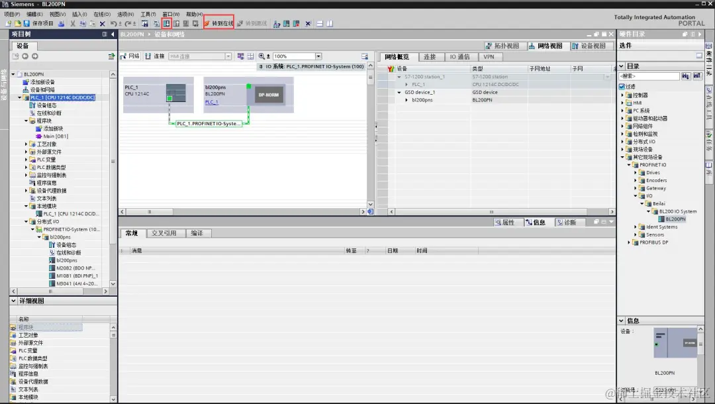Screen dimensions: 715x404
Task: Collapse the 目录 catalog section
Action: [x=621, y=66]
